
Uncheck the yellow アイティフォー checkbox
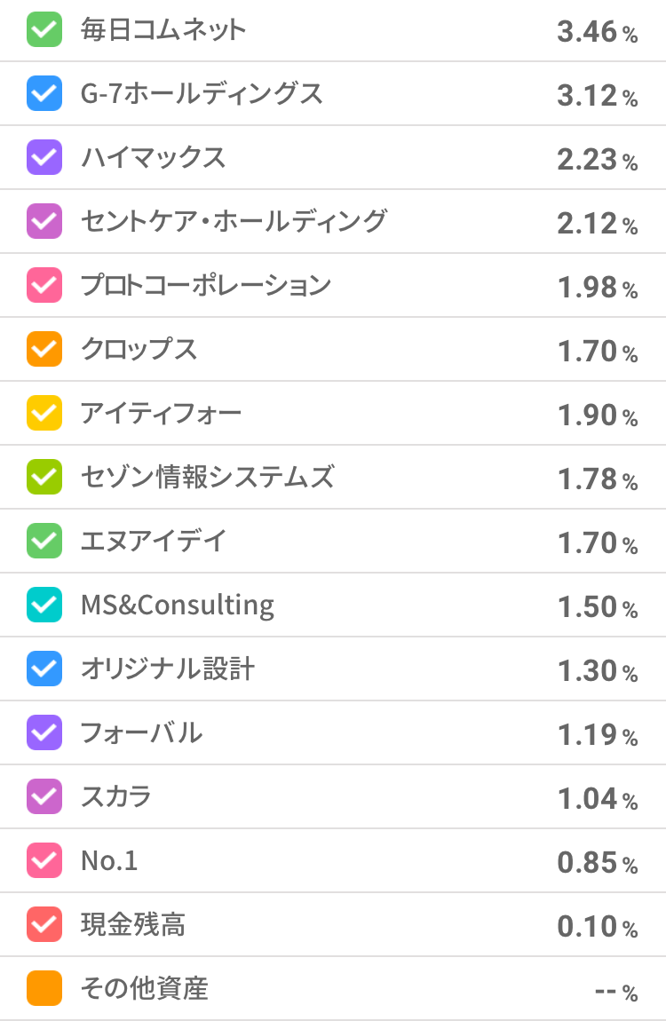coord(44,413)
